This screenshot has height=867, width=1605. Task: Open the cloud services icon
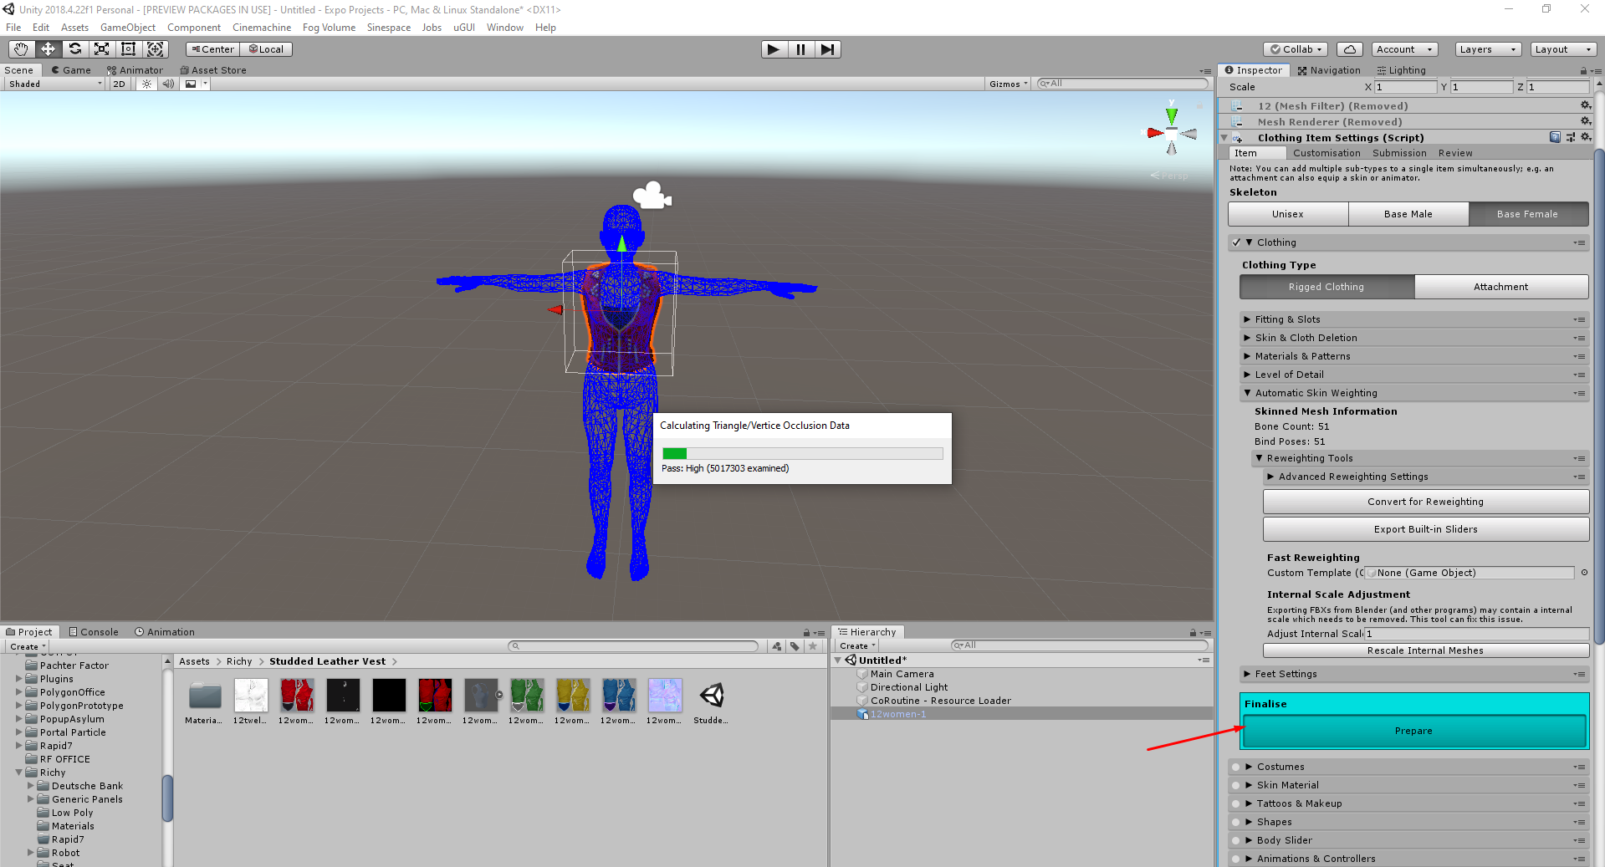[1349, 49]
